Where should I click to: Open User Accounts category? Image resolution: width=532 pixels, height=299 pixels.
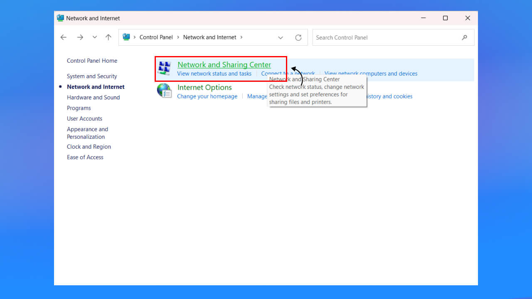[84, 119]
